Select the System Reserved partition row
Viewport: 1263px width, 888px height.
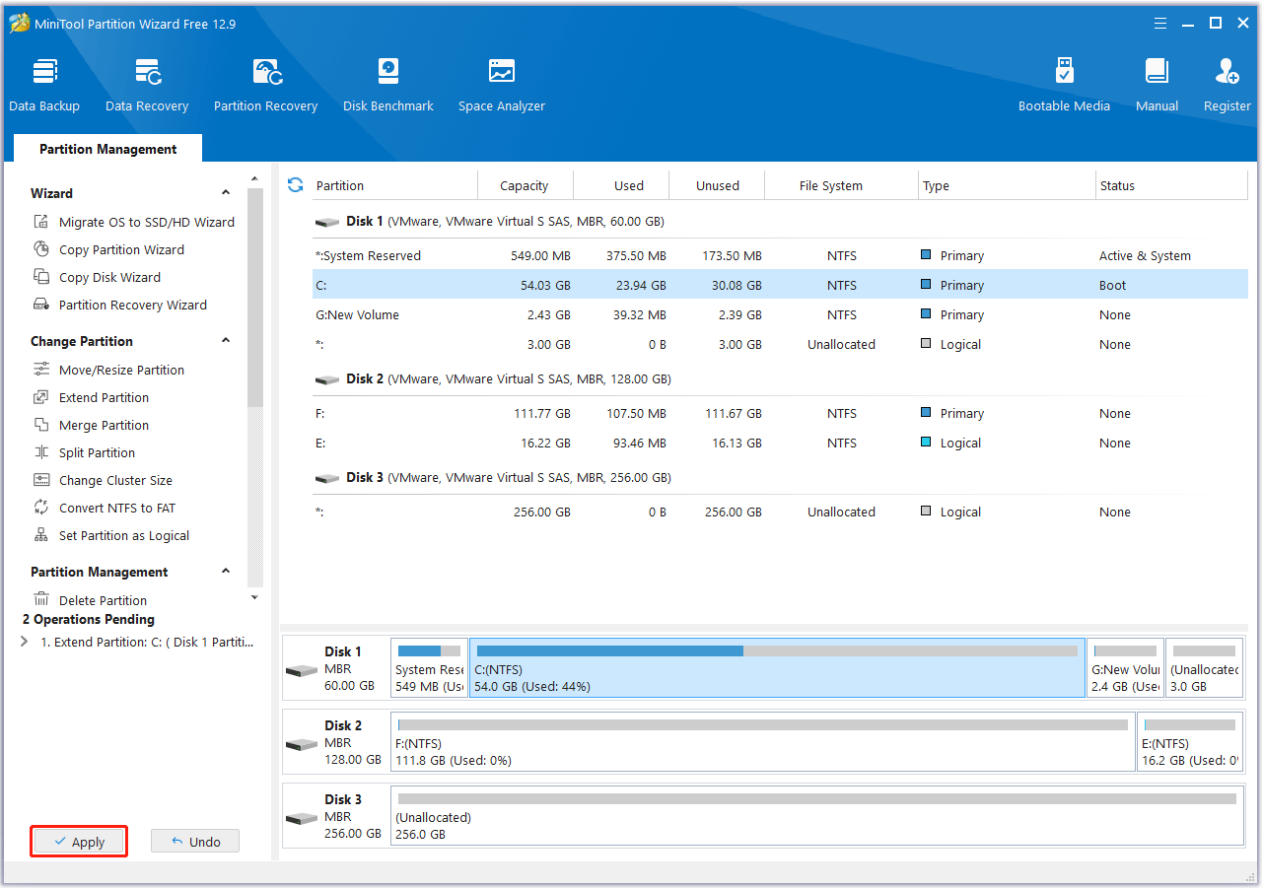780,255
